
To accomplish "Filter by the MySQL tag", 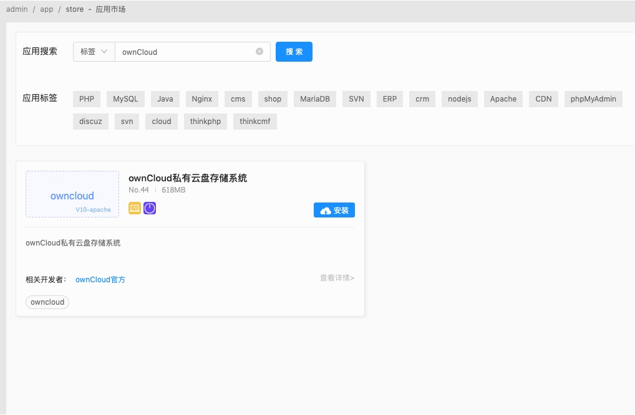I will (125, 99).
